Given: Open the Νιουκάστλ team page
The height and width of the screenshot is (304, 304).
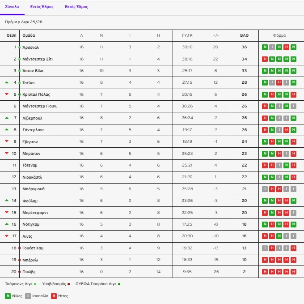Looking at the screenshot, I should (x=32, y=177).
